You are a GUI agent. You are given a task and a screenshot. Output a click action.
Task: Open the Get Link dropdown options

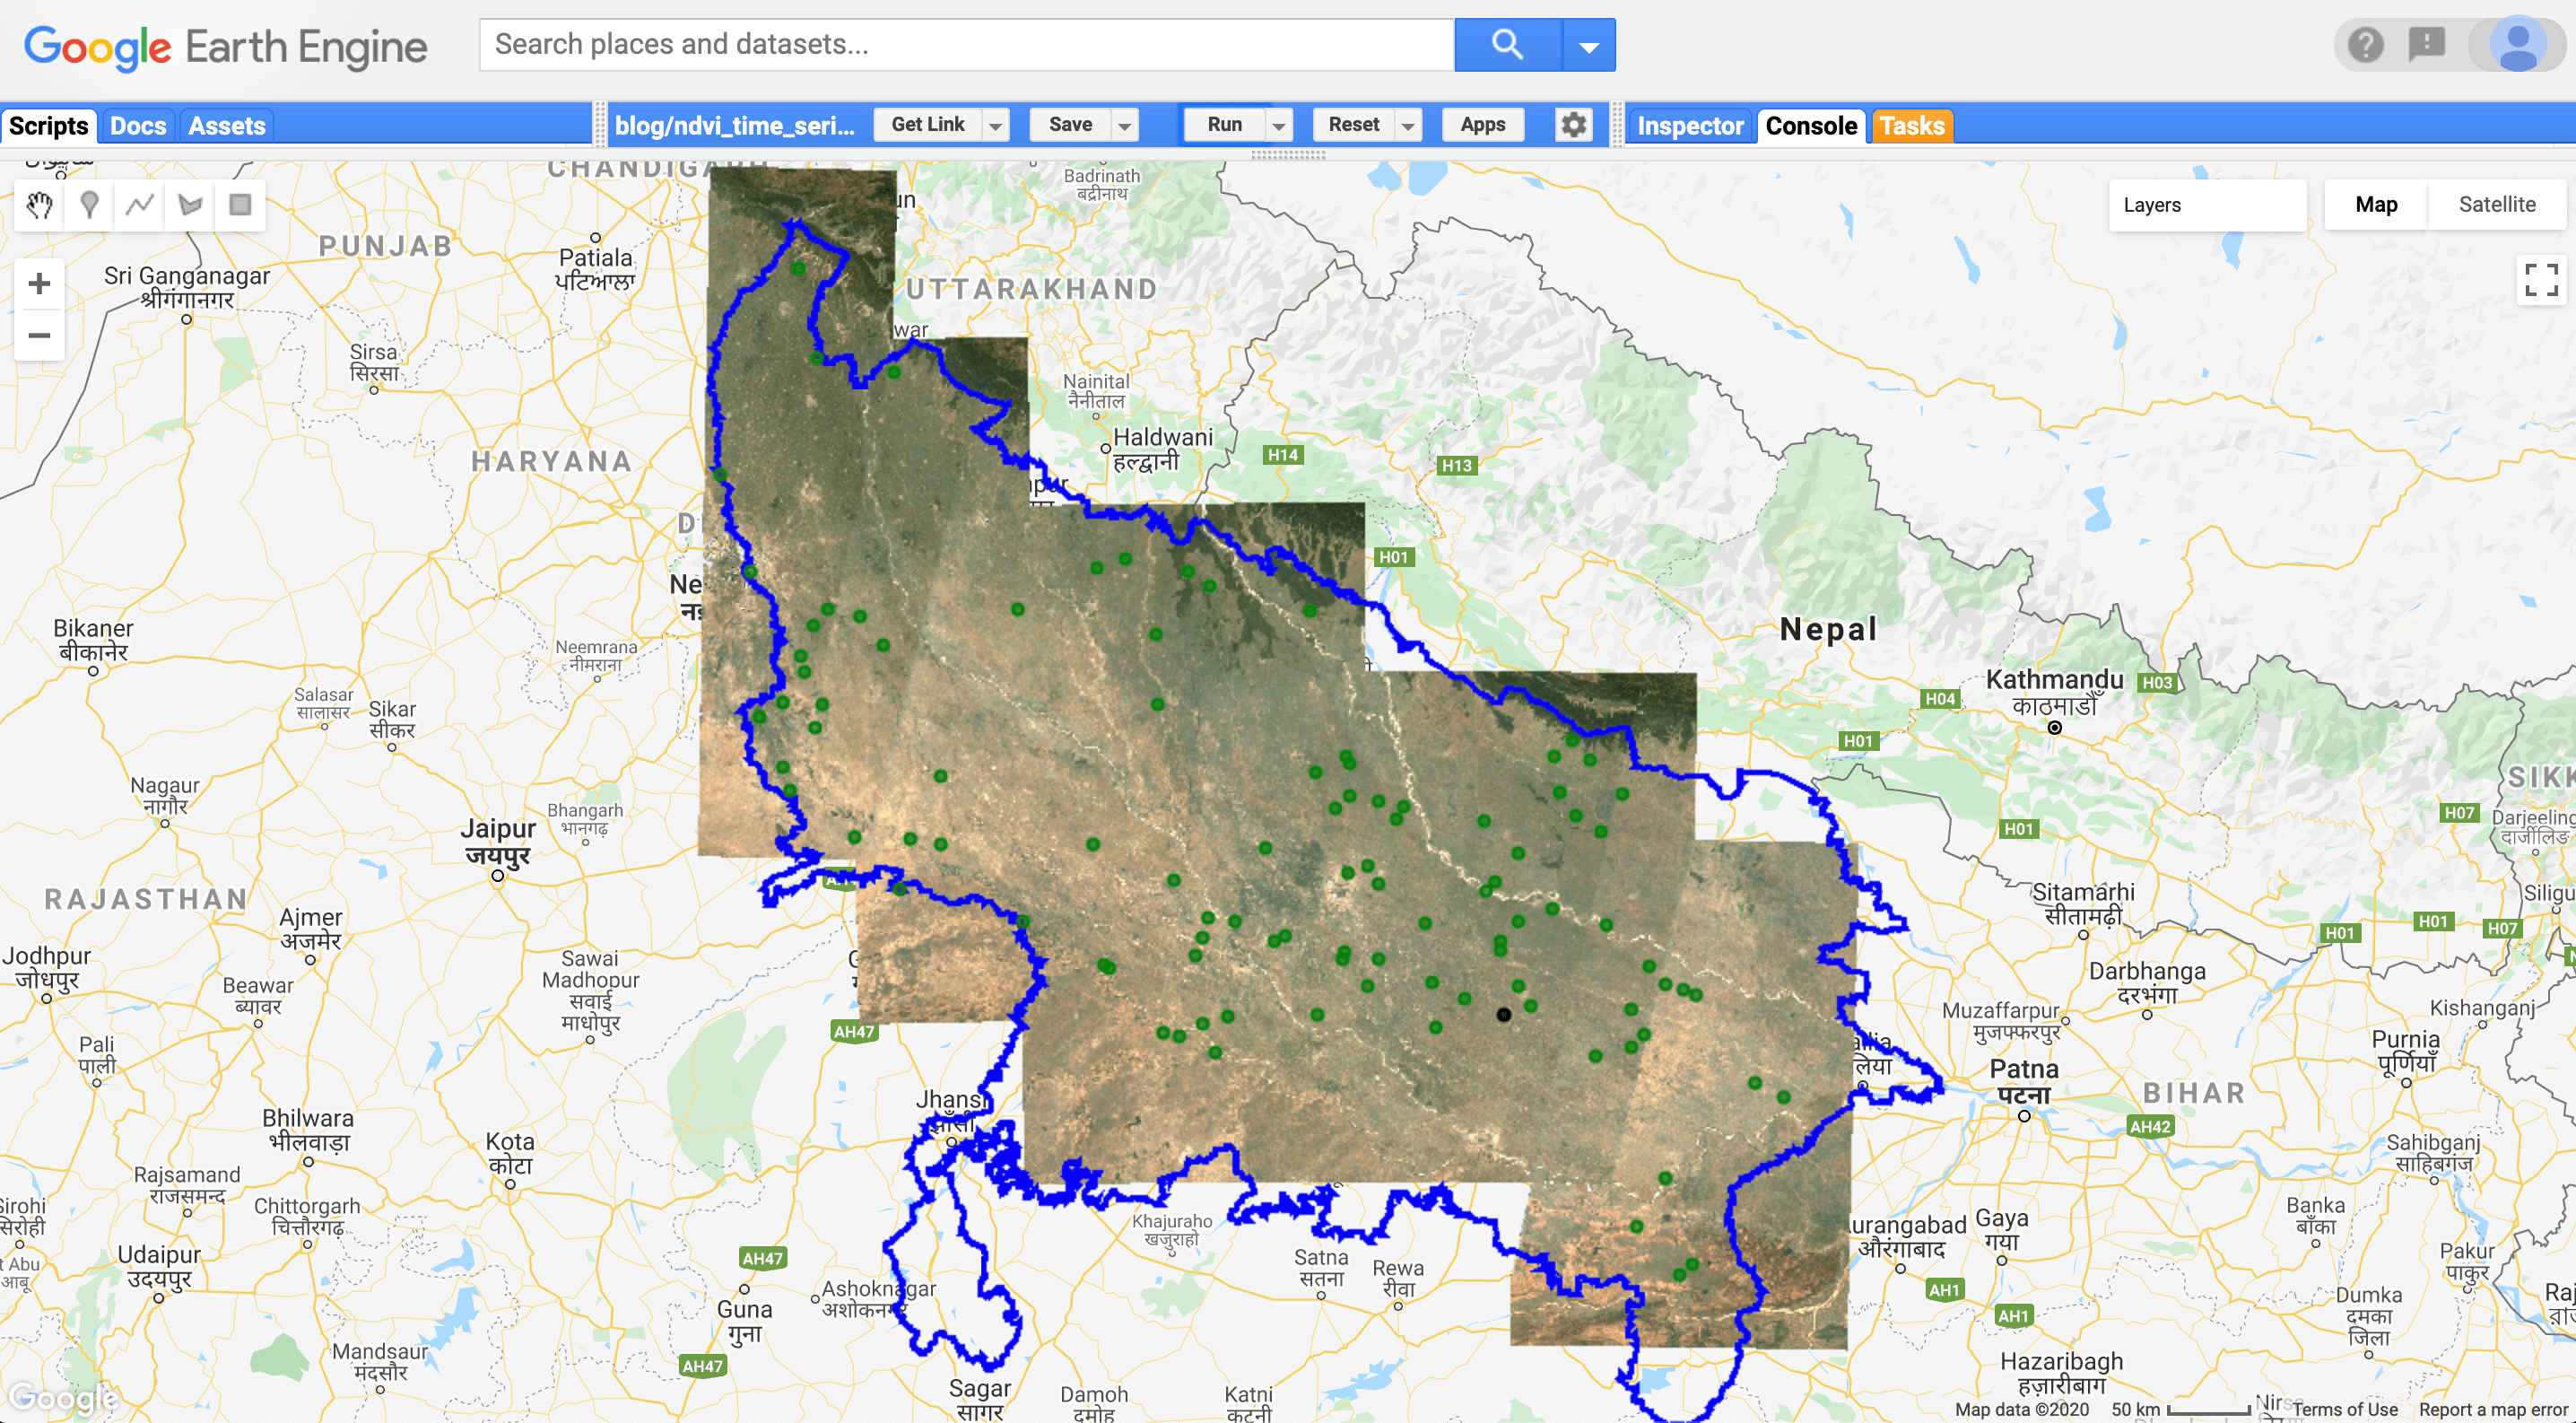tap(995, 124)
